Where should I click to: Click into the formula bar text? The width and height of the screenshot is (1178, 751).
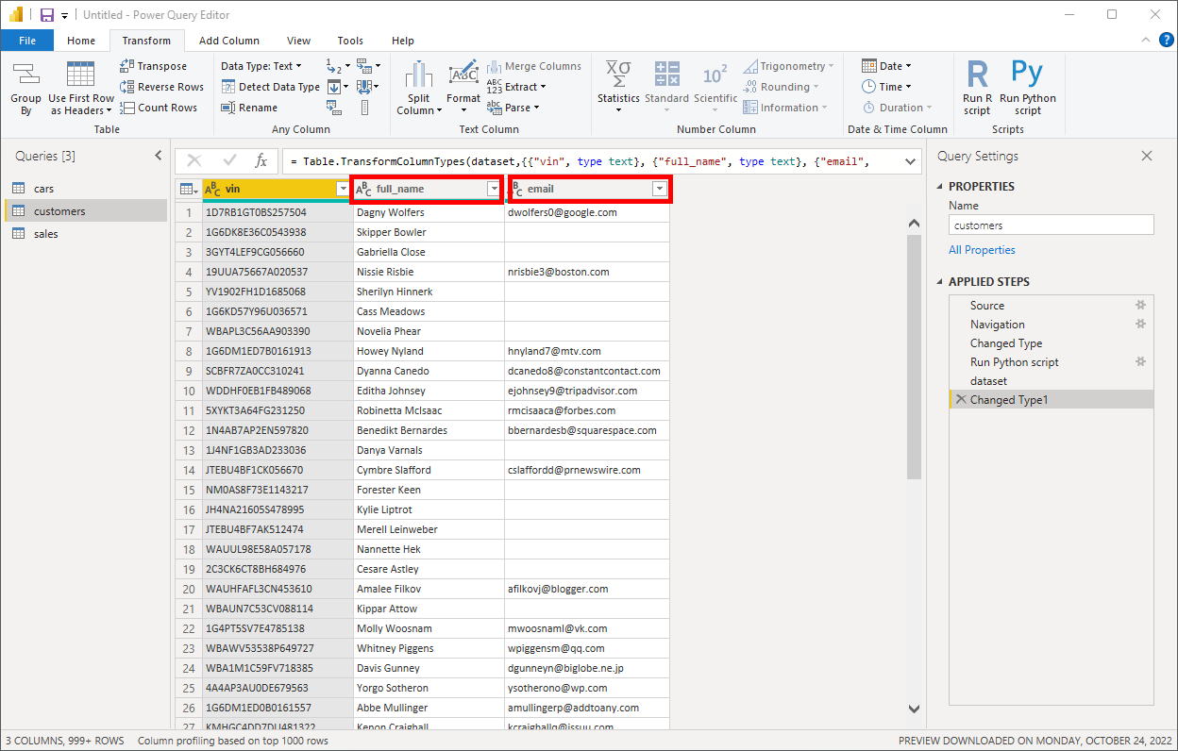pos(590,161)
